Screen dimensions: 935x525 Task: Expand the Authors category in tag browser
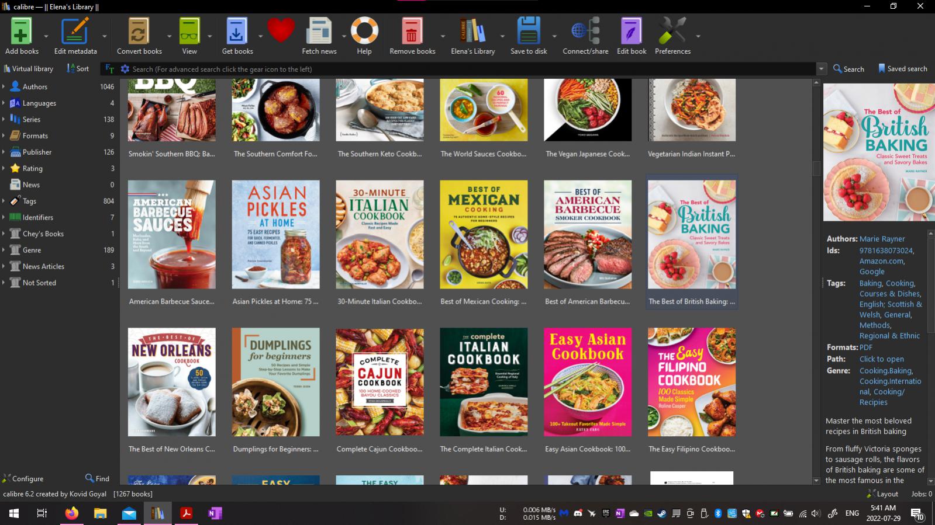coord(4,86)
